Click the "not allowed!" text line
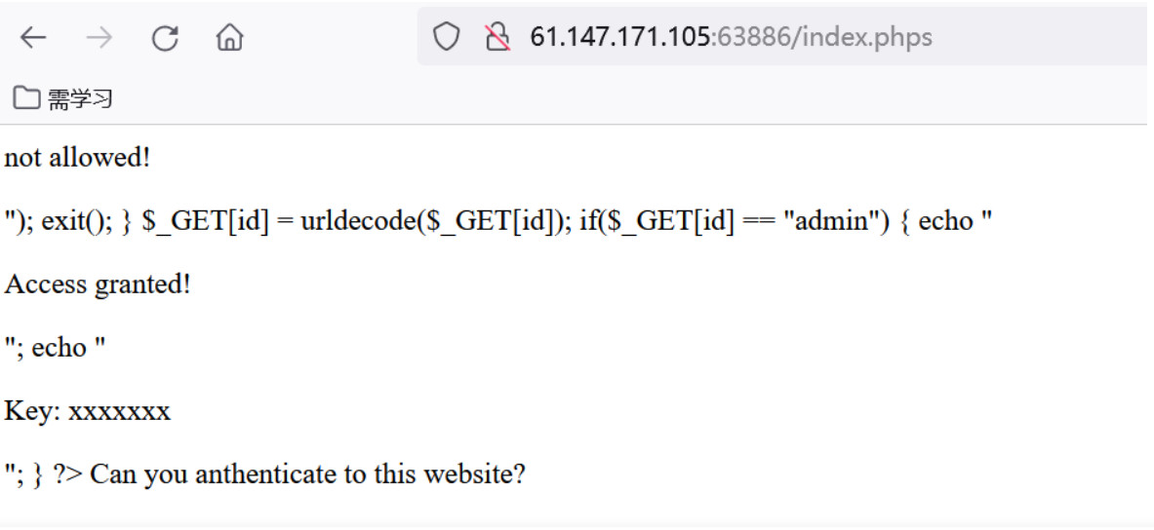This screenshot has width=1154, height=530. click(x=77, y=157)
